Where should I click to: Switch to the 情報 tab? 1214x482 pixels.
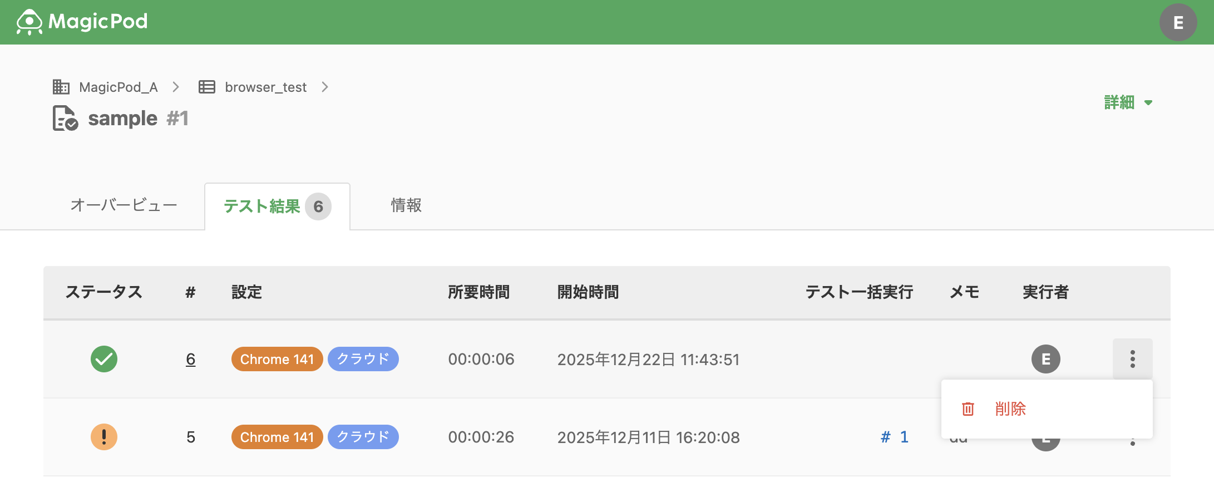pyautogui.click(x=406, y=205)
